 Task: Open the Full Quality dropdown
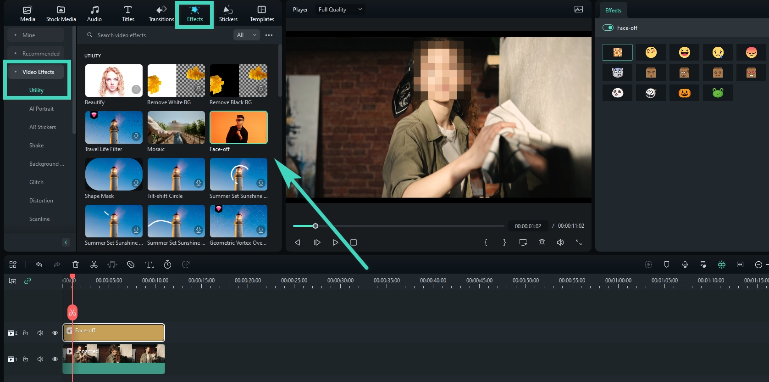point(340,10)
